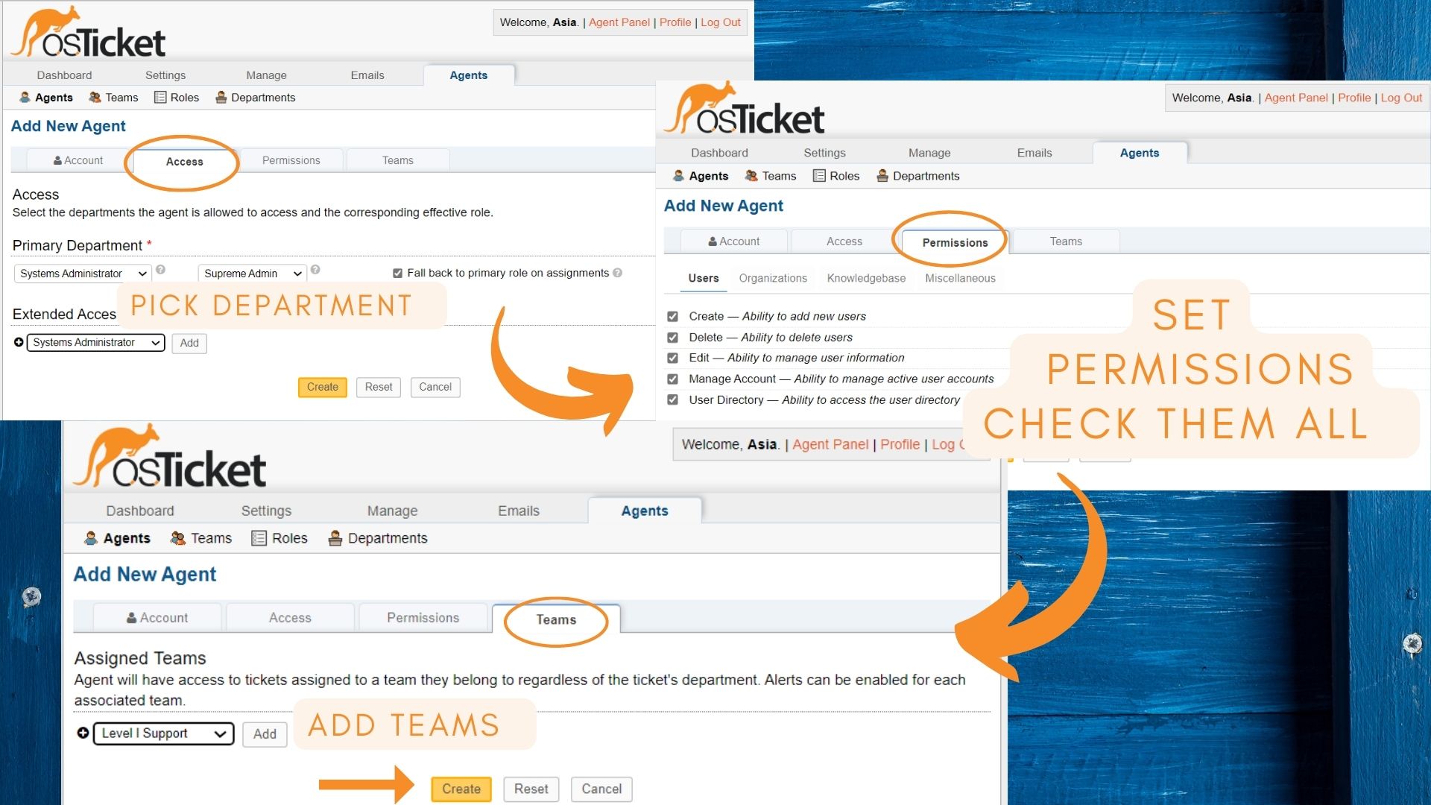This screenshot has height=805, width=1431.
Task: Open Departments icon in bottom panel submenu
Action: 335,538
